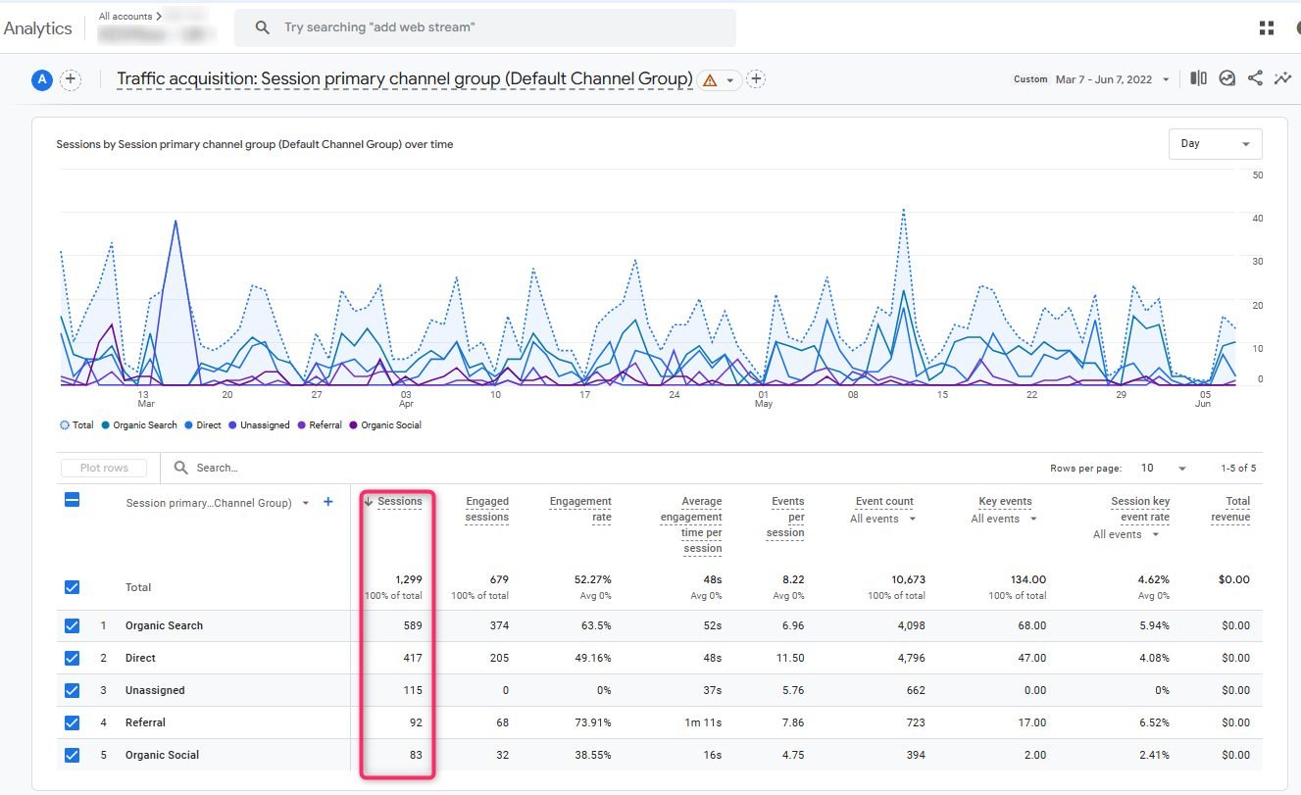Click the table search magnifier icon
This screenshot has width=1301, height=795.
tap(181, 468)
